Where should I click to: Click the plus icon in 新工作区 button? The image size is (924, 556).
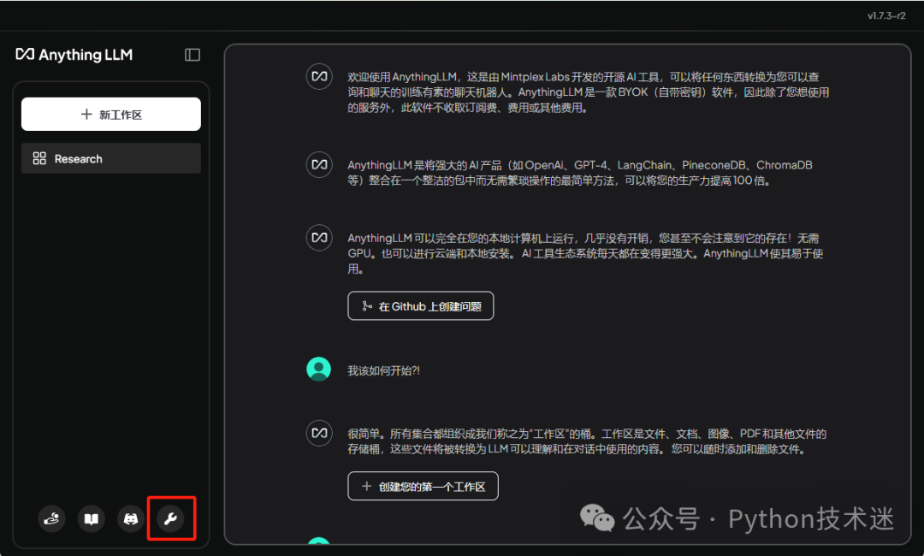86,114
